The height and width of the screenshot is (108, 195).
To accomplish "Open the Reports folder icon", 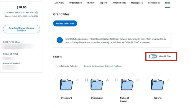I will pyautogui.click(x=157, y=84).
